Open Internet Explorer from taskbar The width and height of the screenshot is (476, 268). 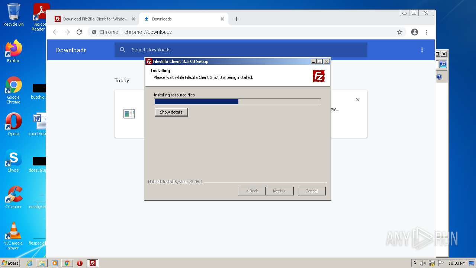point(29,263)
